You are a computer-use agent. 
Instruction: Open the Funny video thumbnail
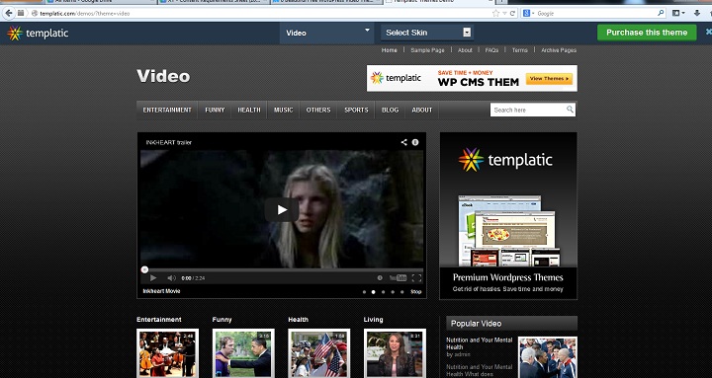coord(243,353)
